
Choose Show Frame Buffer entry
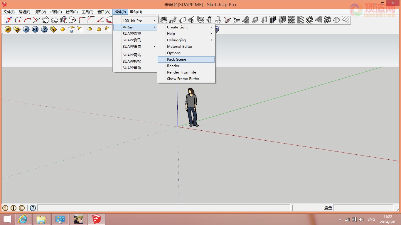tap(186, 79)
